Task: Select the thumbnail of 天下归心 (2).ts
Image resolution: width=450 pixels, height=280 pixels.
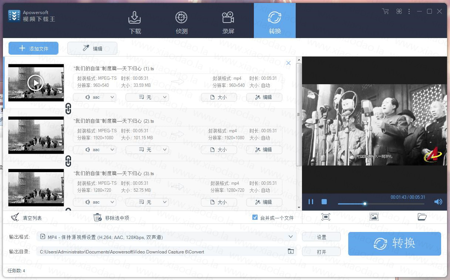Action: tap(36, 135)
